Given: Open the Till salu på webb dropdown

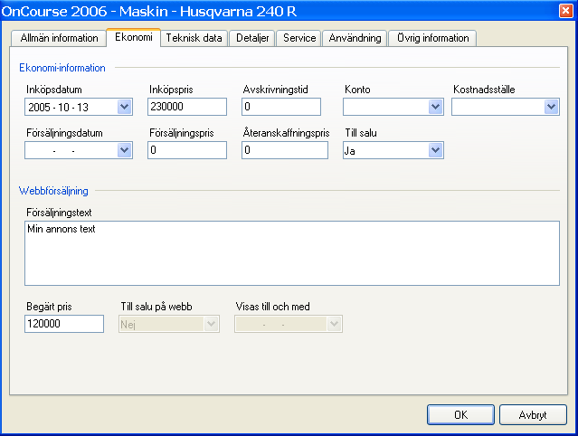Looking at the screenshot, I should 212,324.
